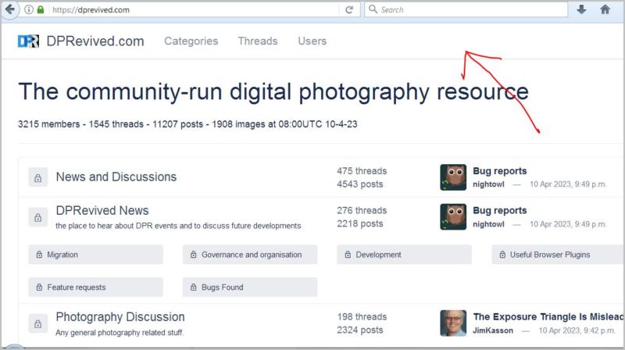Reload the page with the refresh icon
Viewport: 625px width, 350px height.
pyautogui.click(x=349, y=9)
